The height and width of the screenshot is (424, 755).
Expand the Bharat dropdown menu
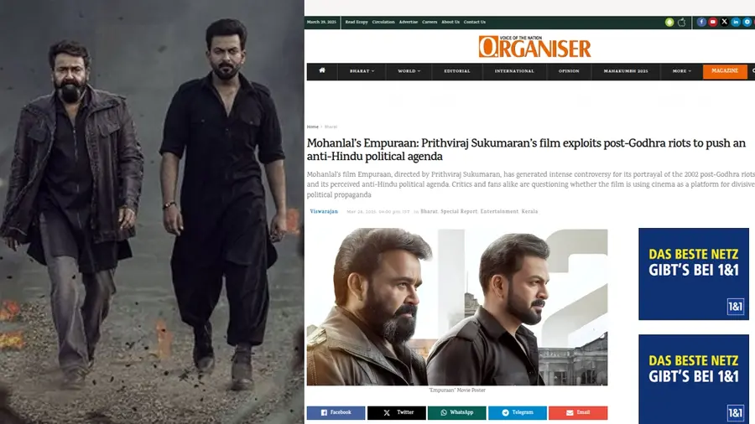point(362,71)
